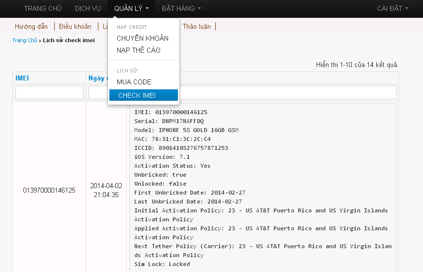
Task: Go to Trang Chủ breadcrumb link
Action: [x=24, y=40]
